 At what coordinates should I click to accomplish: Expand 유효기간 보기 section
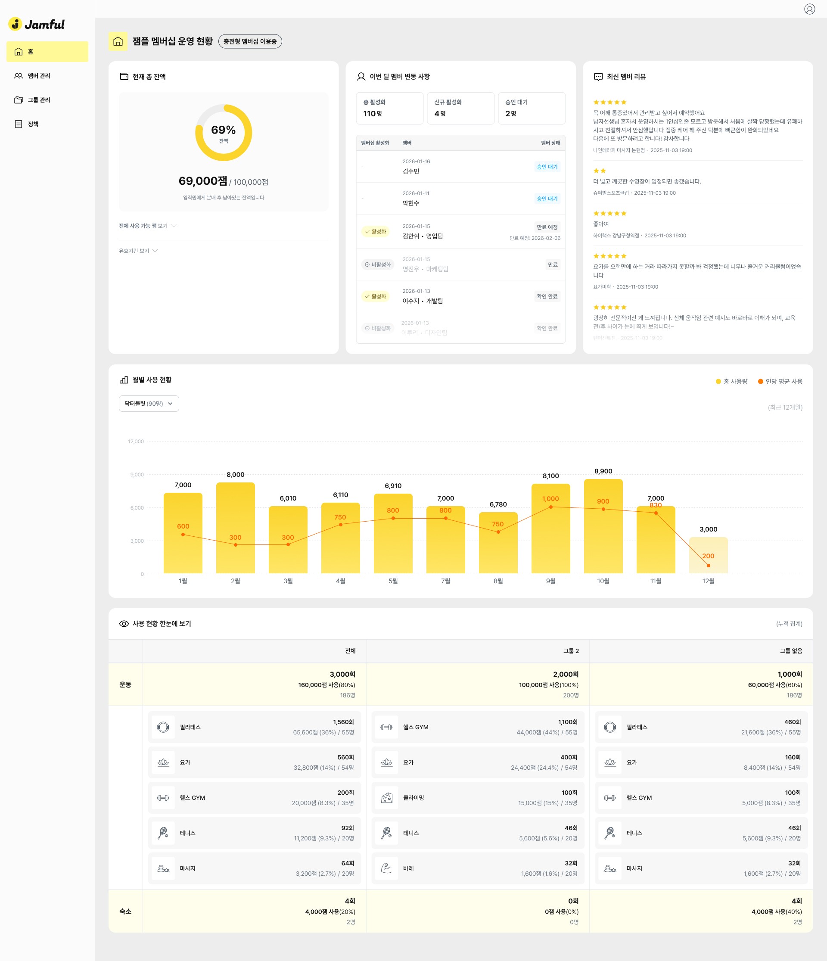point(138,251)
